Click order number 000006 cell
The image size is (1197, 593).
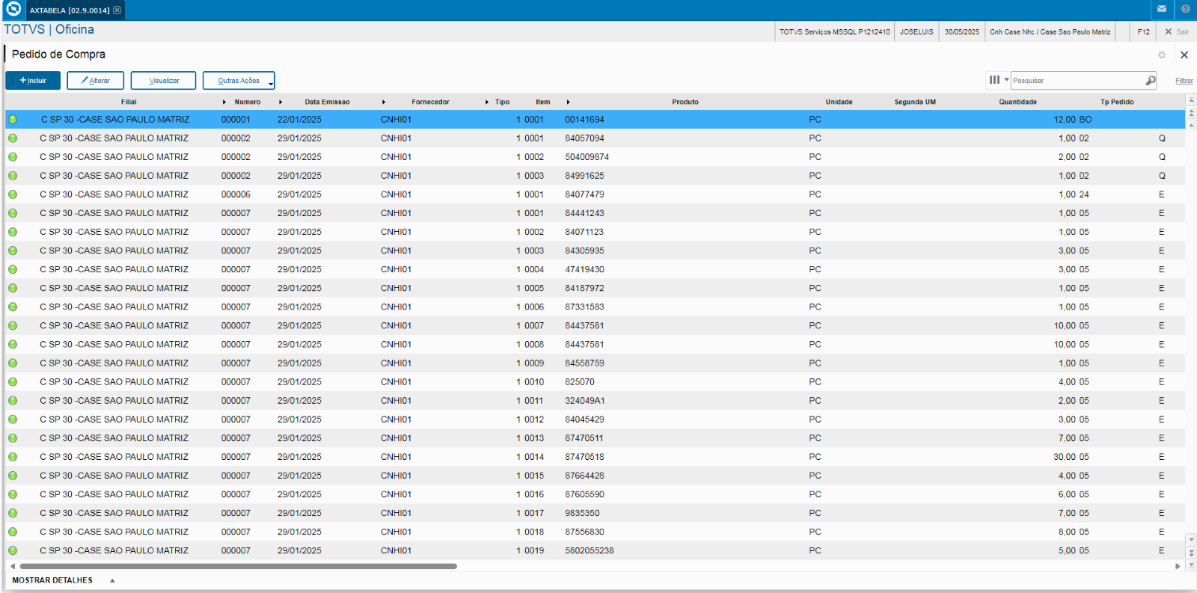click(x=236, y=194)
